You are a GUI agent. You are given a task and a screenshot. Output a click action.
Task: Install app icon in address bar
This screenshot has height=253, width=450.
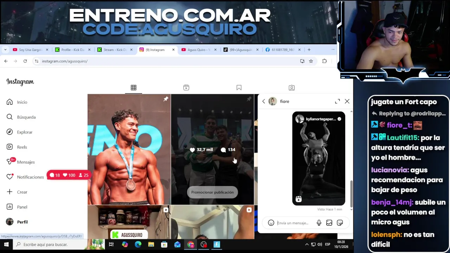tap(302, 61)
